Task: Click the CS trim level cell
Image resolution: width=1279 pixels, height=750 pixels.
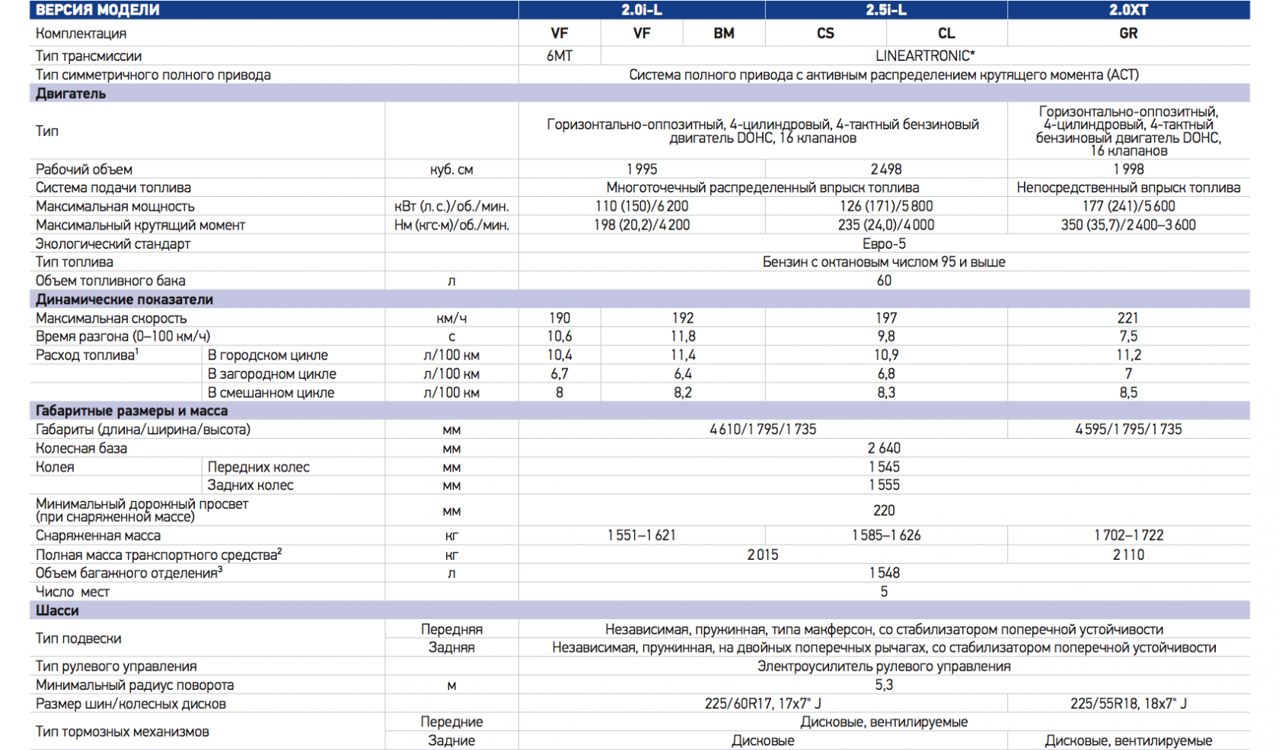Action: (825, 33)
